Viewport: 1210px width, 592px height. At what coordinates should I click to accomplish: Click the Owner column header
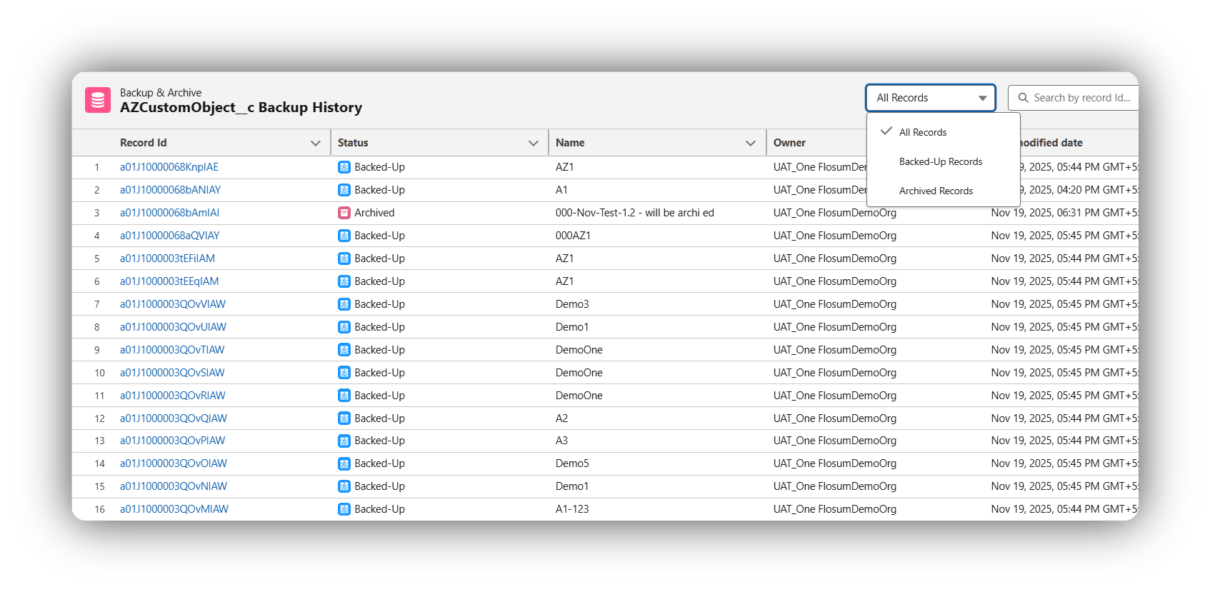pos(789,143)
